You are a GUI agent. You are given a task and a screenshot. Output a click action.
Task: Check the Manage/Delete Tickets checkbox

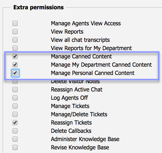pyautogui.click(x=15, y=114)
